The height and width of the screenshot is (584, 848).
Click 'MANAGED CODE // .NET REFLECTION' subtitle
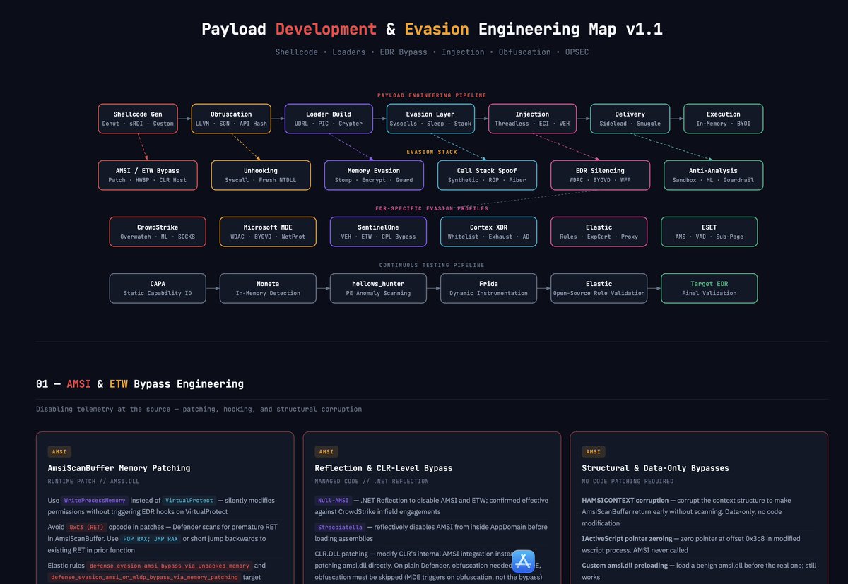pos(372,482)
